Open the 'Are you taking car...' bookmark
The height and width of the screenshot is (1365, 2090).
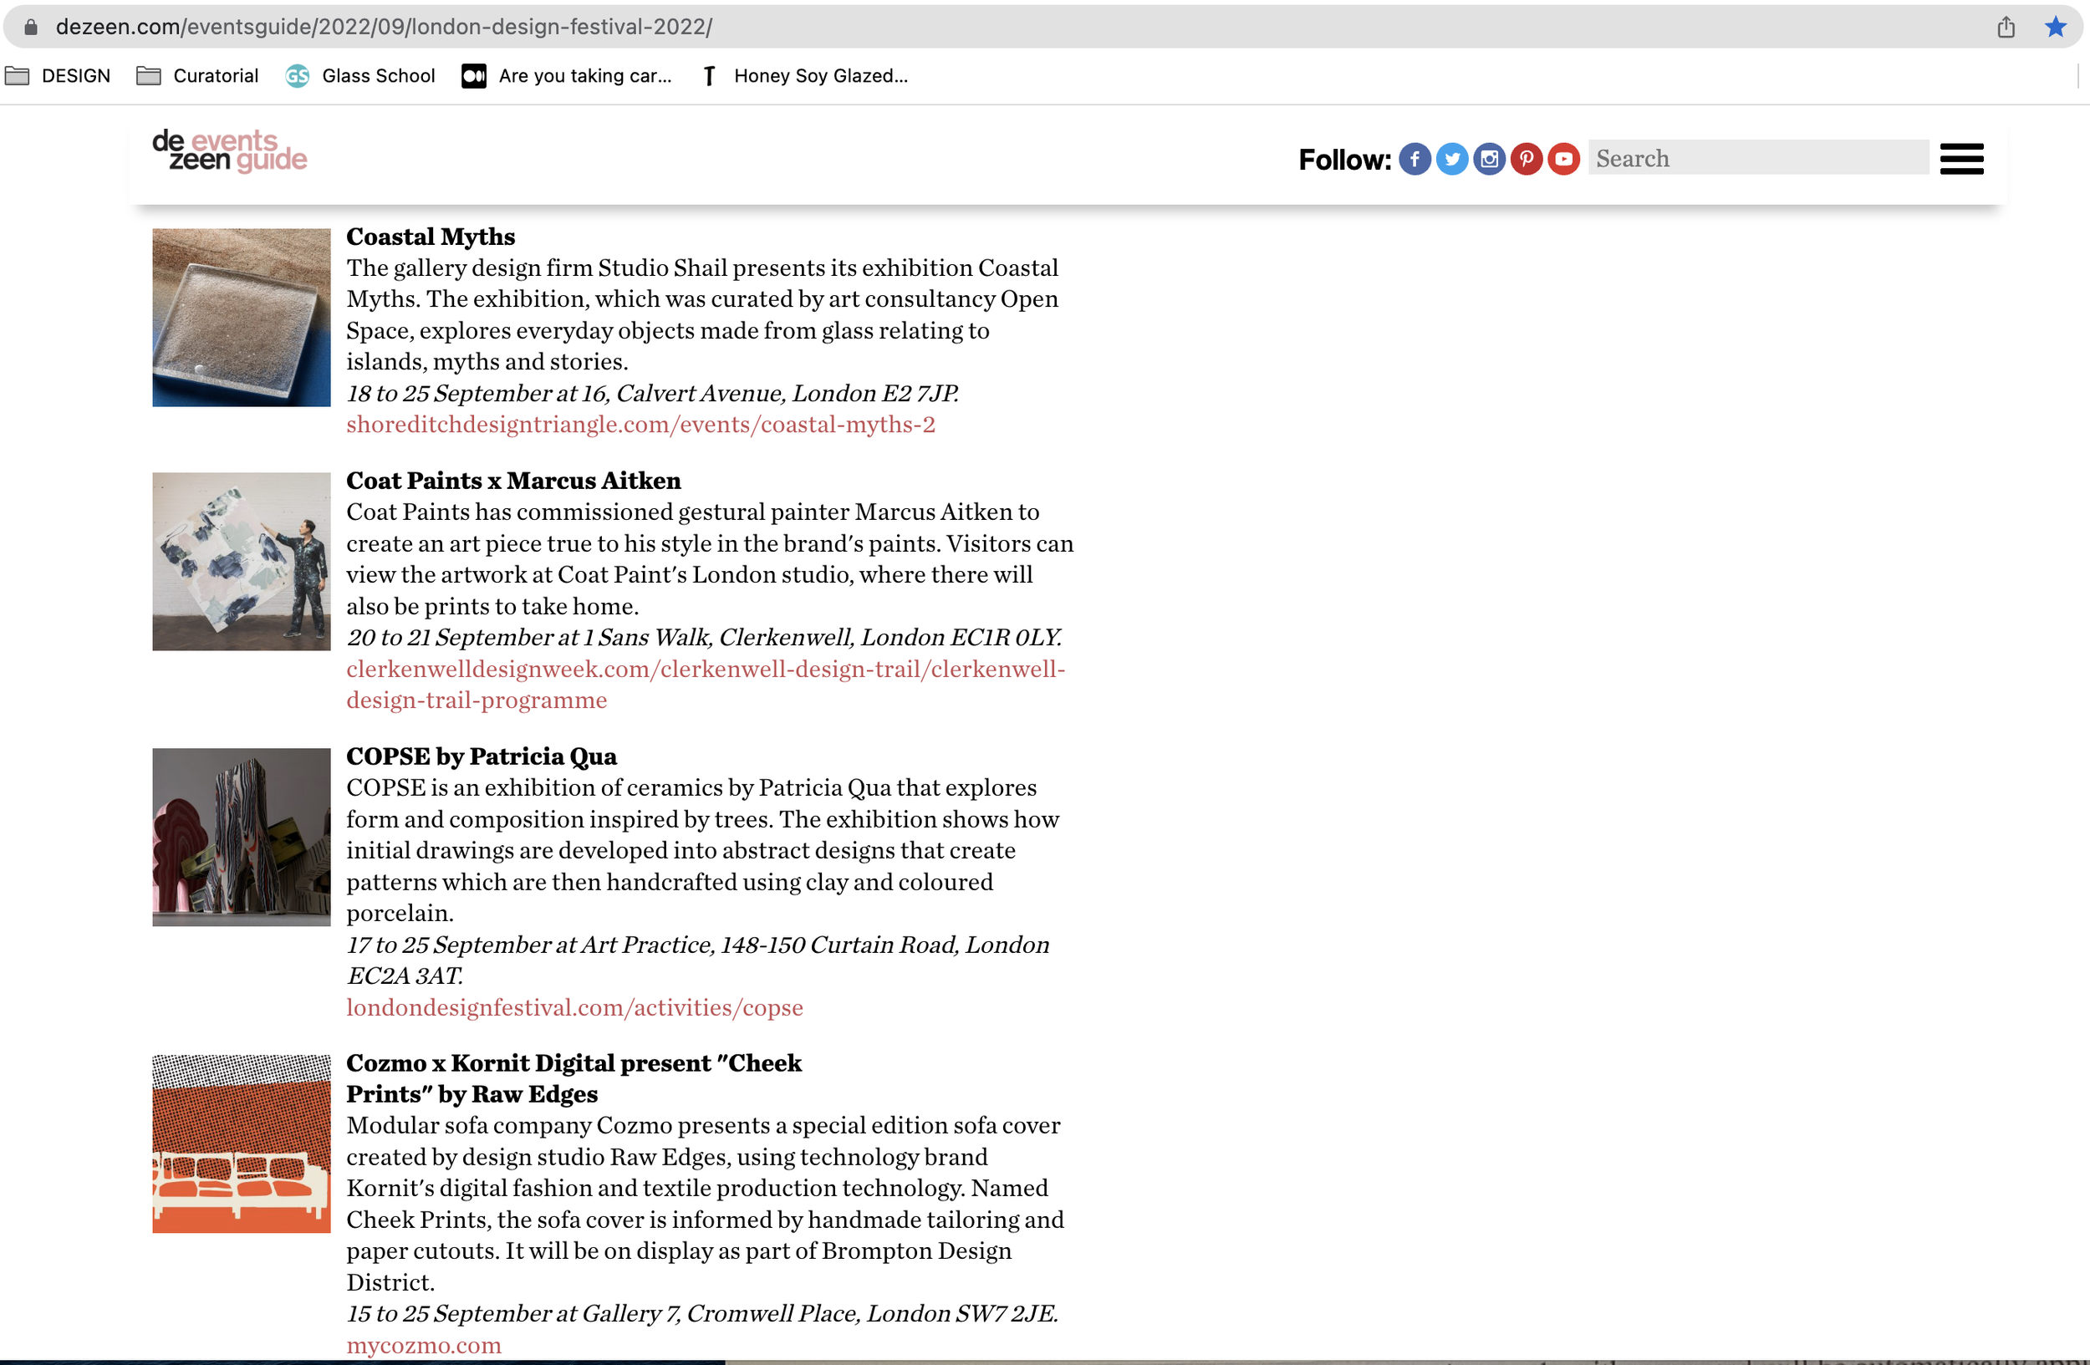pos(568,76)
